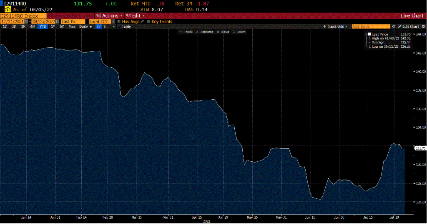Switch to the 1Y time range
Screen dimensions: 427x224
pyautogui.click(x=53, y=26)
